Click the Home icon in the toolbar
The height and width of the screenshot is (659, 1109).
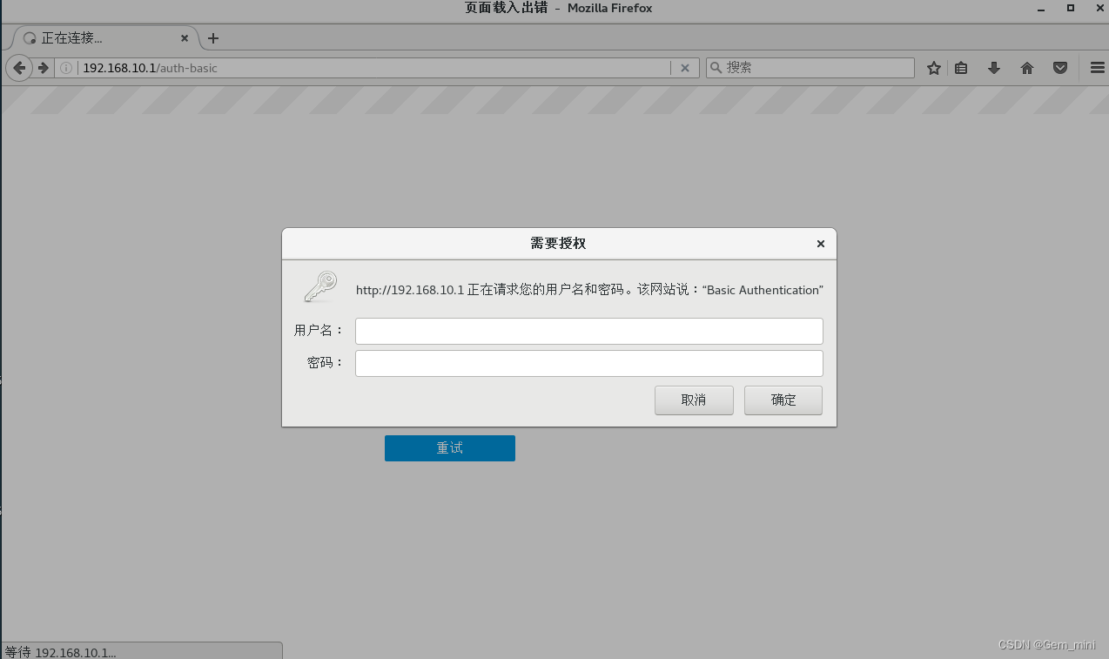point(1026,67)
